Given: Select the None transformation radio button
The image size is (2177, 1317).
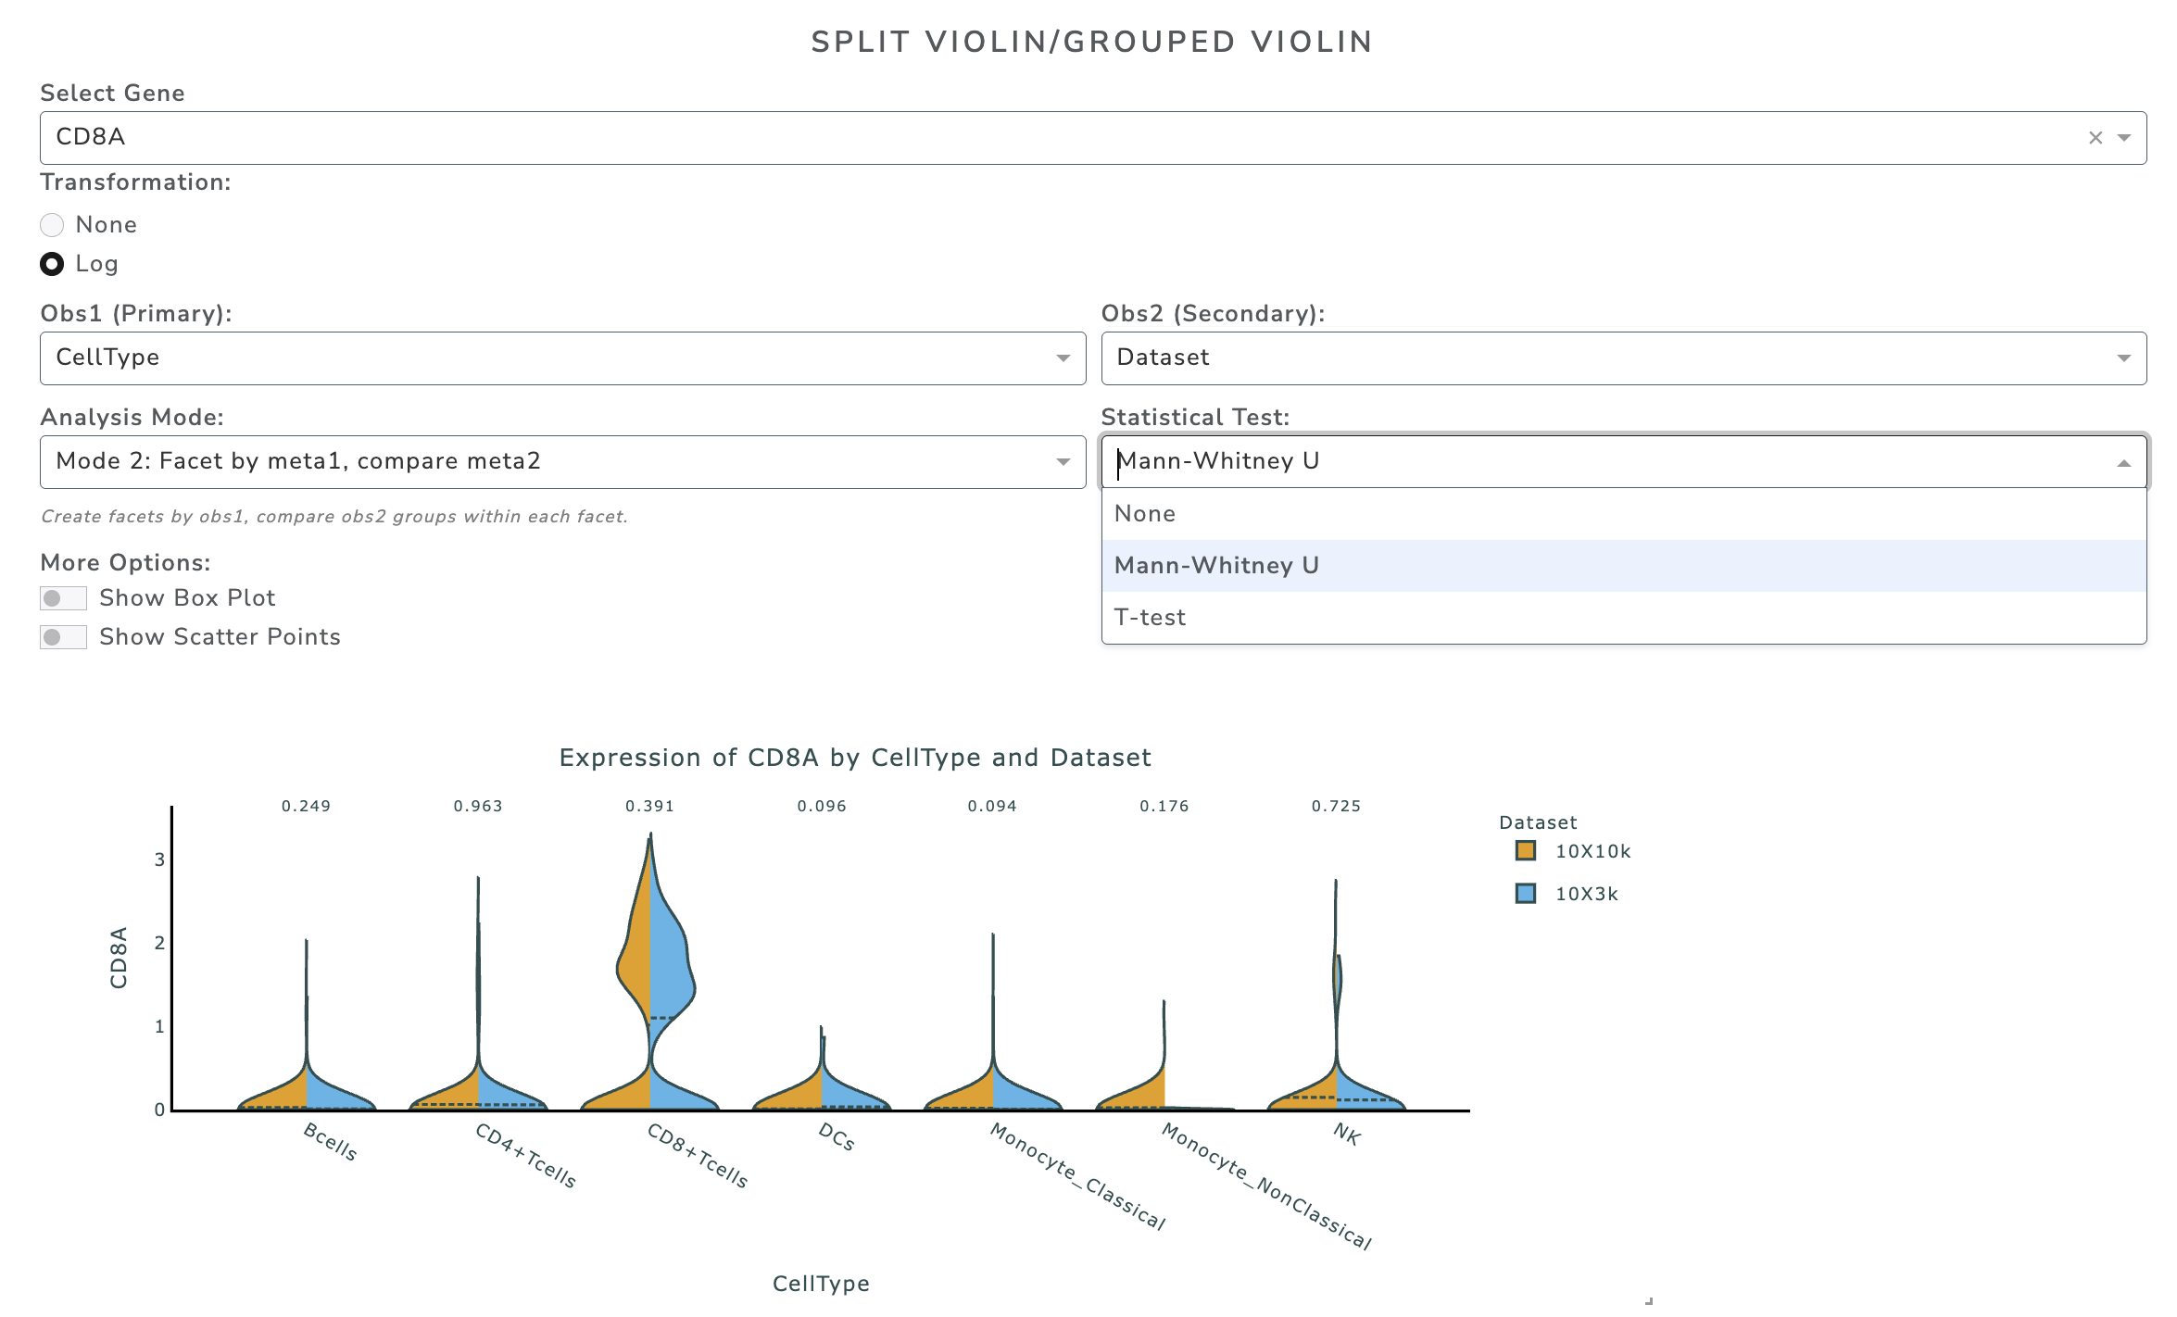Looking at the screenshot, I should pos(52,225).
